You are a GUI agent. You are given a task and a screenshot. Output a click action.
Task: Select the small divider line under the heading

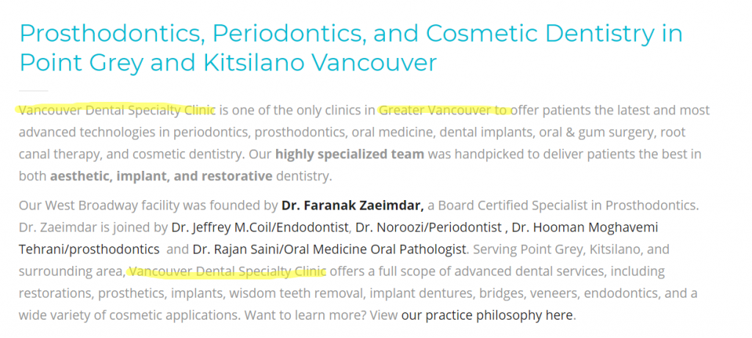[34, 90]
